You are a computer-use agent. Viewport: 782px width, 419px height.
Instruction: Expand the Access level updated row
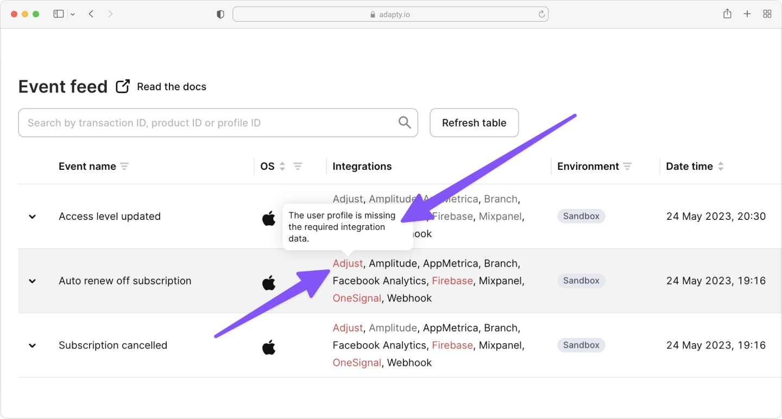point(33,217)
